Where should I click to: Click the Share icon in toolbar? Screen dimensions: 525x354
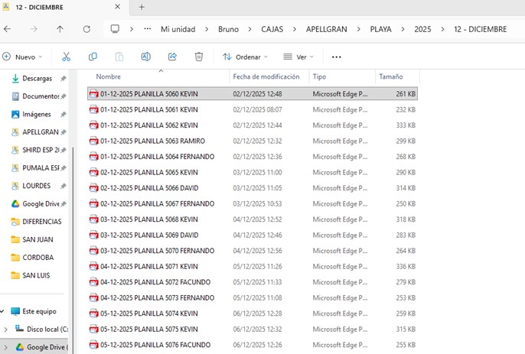(172, 57)
